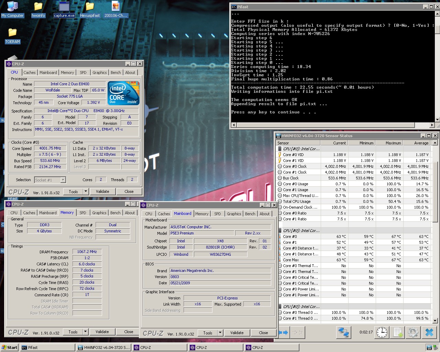Image resolution: width=440 pixels, height=352 pixels.
Task: Open Socket #1 selection dropdown
Action: 63,180
